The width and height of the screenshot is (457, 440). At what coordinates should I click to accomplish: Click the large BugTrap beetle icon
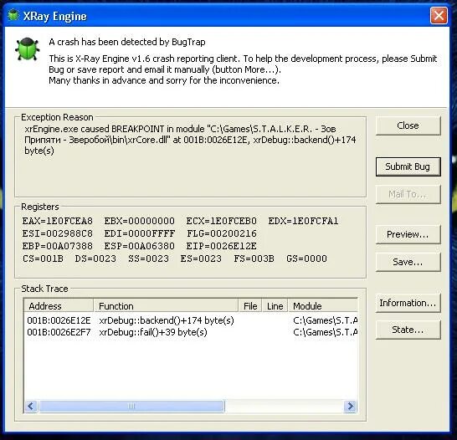(28, 49)
